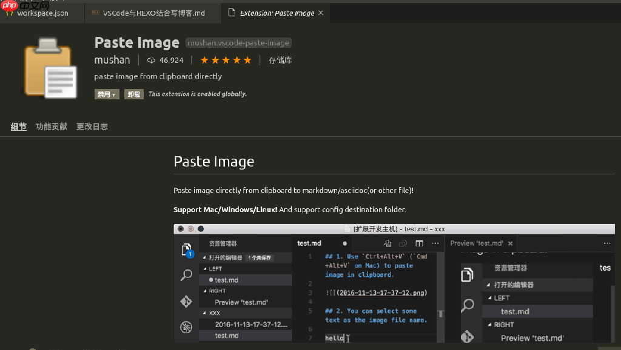
Task: Open the VSCode与HEXO结合写博客.md tab
Action: pyautogui.click(x=153, y=13)
